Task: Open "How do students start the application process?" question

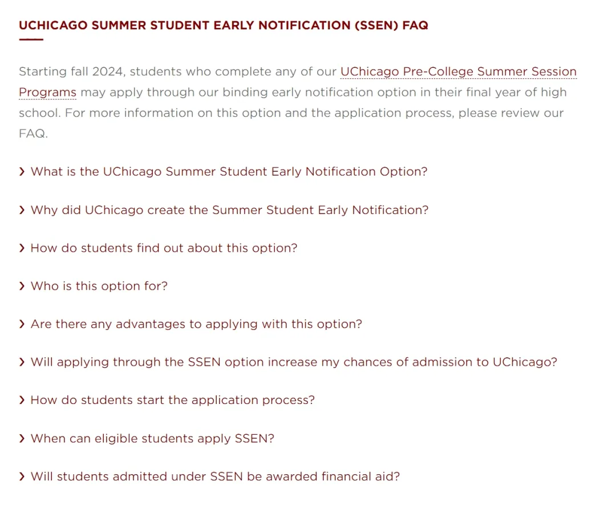Action: tap(172, 400)
